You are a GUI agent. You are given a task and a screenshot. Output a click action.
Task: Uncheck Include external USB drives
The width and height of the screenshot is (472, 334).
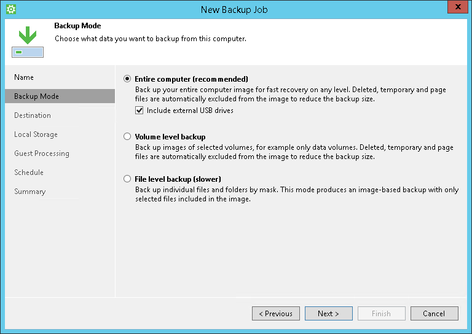140,111
